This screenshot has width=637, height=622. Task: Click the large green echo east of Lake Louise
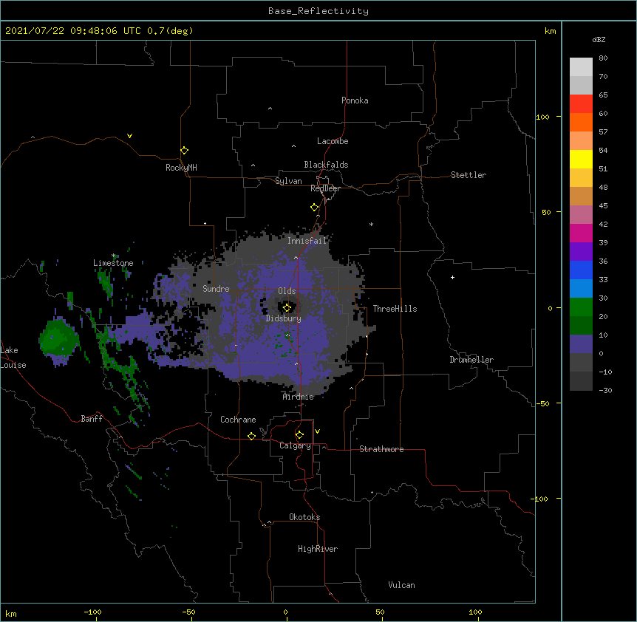point(59,338)
